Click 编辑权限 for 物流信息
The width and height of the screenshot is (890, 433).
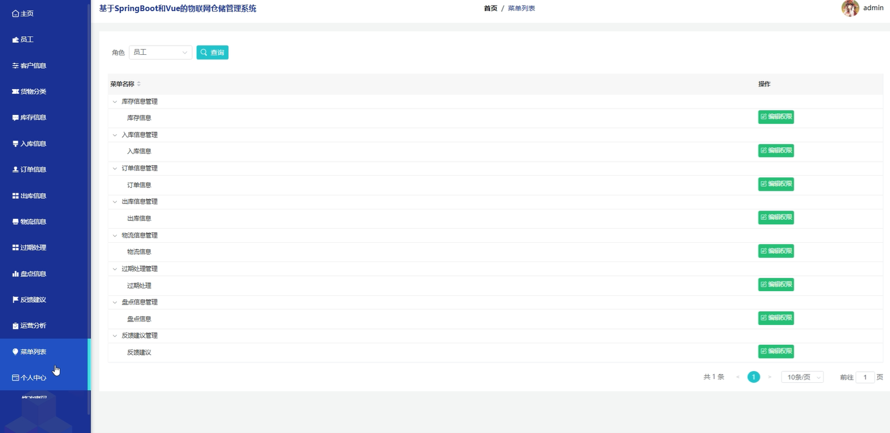776,251
